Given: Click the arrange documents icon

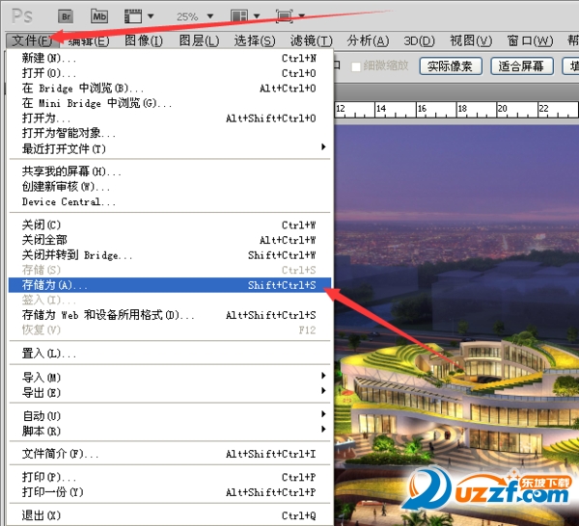Looking at the screenshot, I should 239,16.
